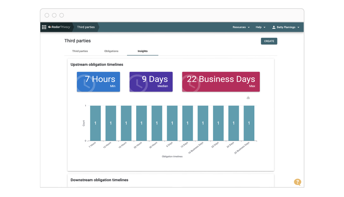Click the clock icon on Median card
344x197 pixels.
pos(138,84)
